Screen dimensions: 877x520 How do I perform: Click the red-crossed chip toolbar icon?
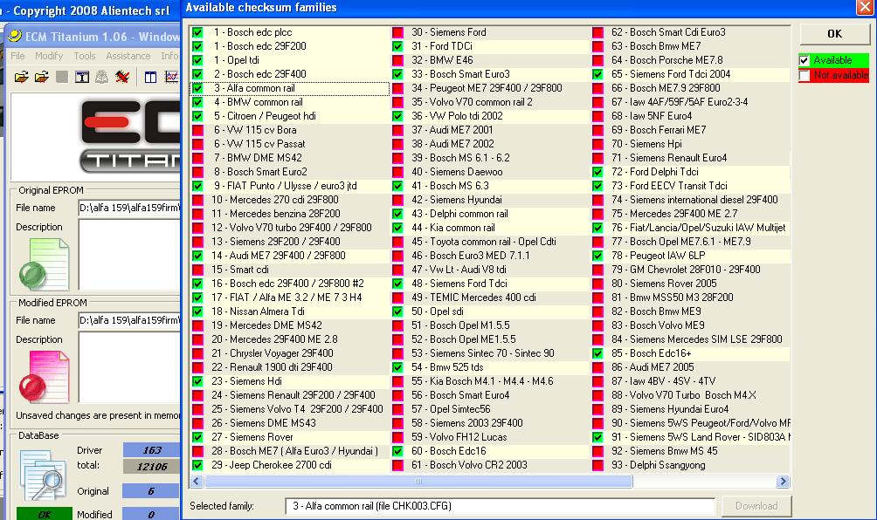tap(122, 78)
